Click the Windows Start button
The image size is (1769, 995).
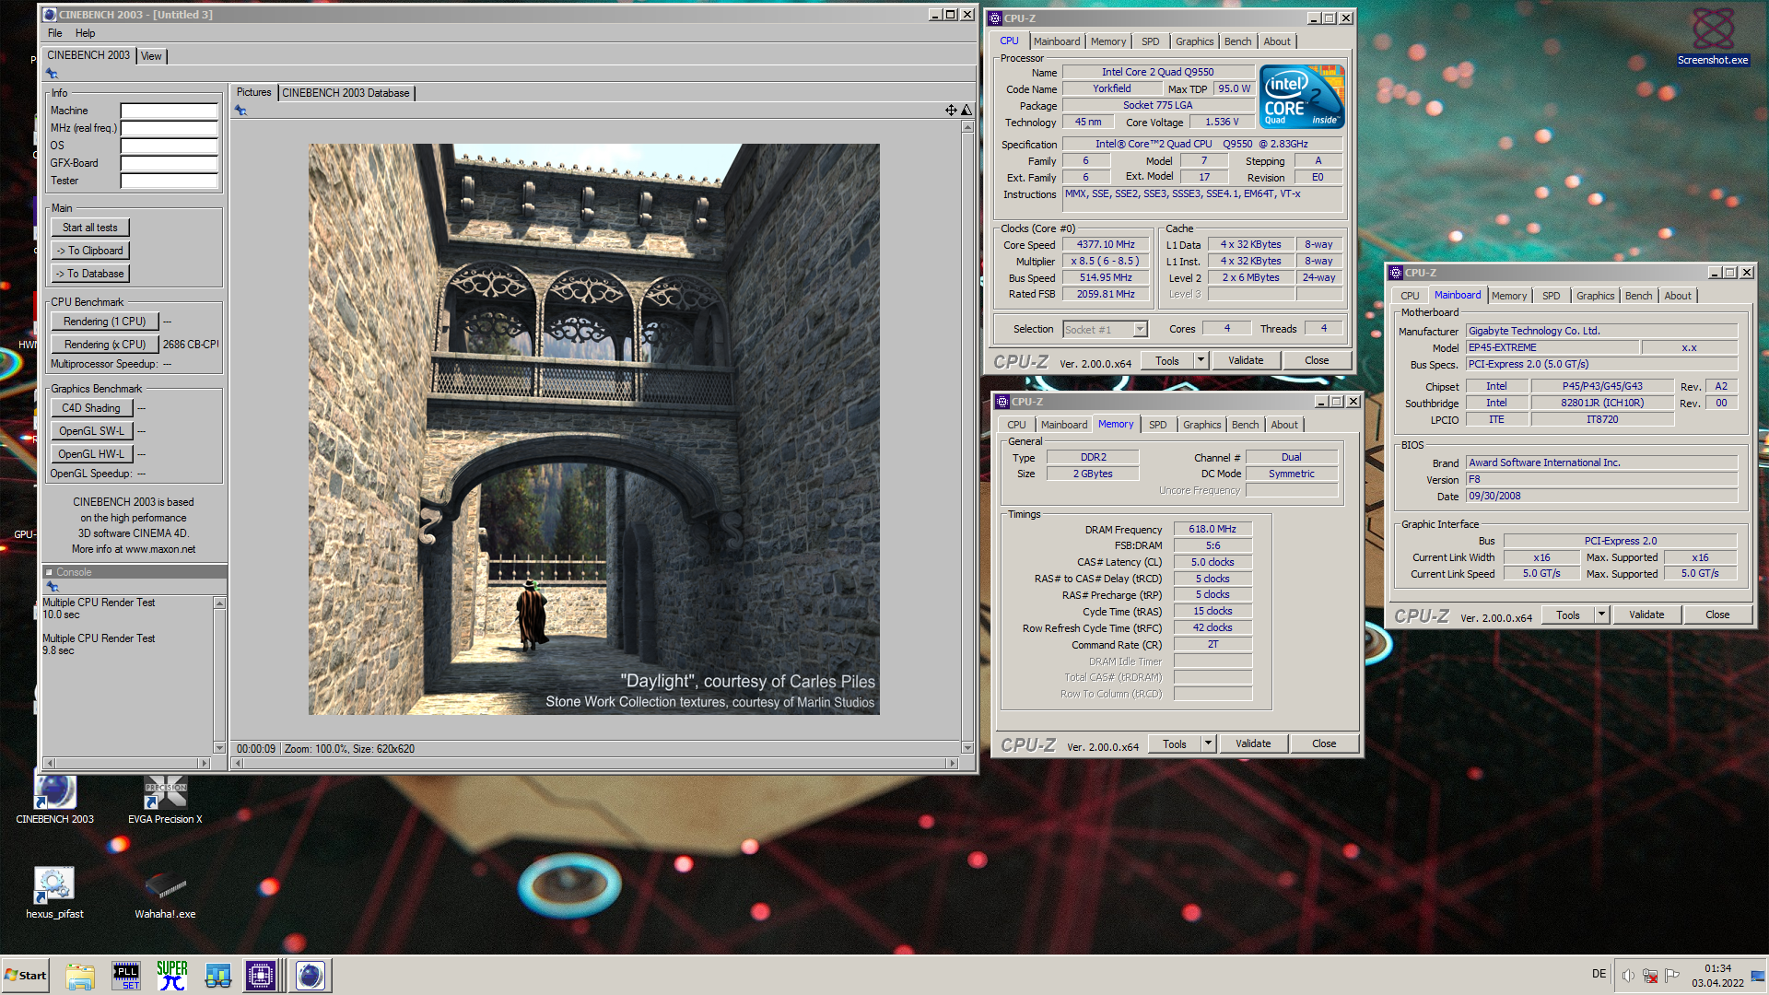point(26,976)
